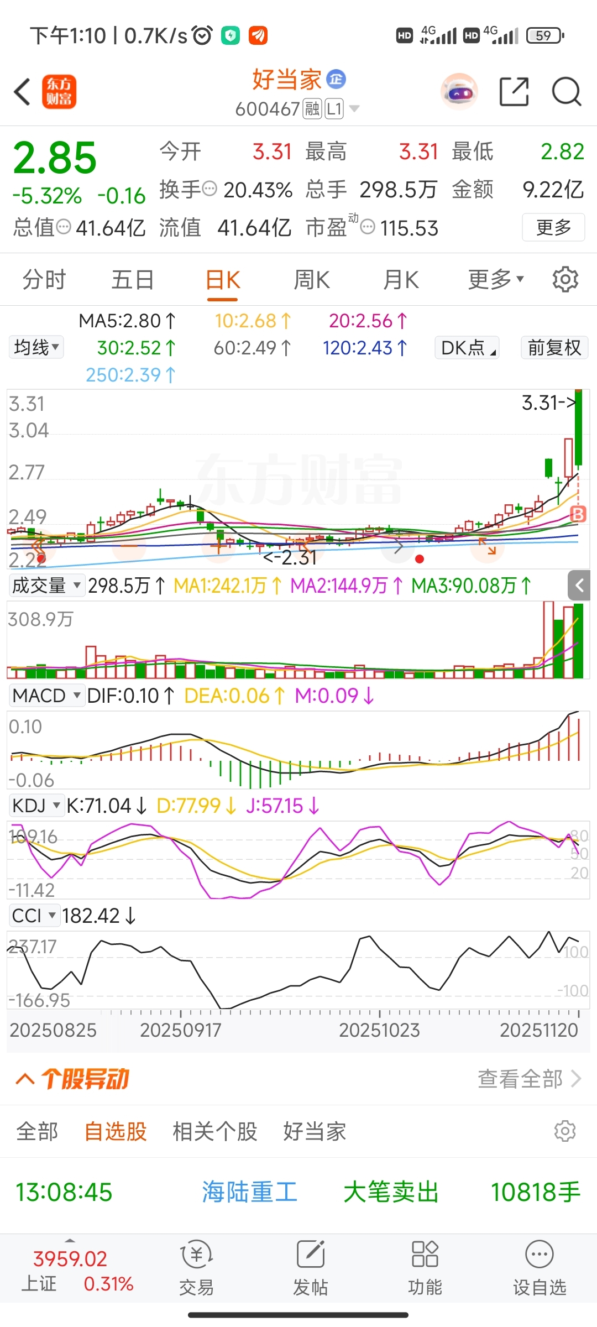This screenshot has width=597, height=1327.
Task: Open the MACD indicator dropdown
Action: click(46, 696)
